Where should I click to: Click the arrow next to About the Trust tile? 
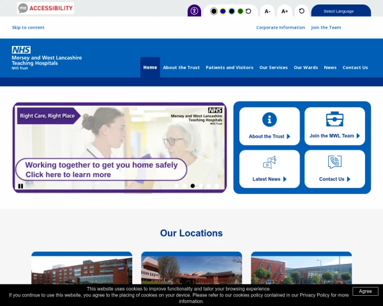(x=289, y=136)
